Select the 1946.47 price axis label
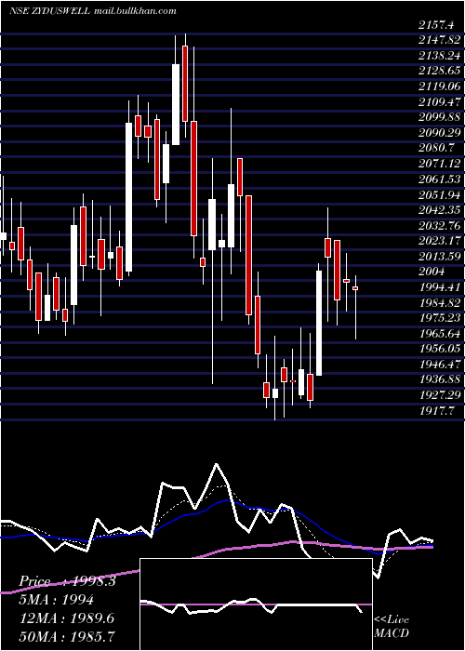This screenshot has width=465, height=651. [x=439, y=365]
